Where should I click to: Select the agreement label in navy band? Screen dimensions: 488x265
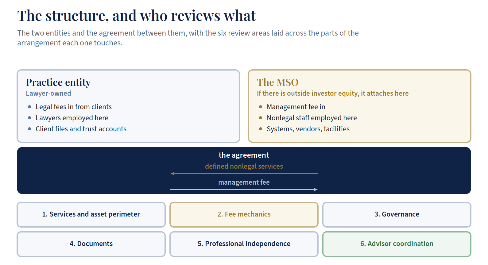tap(244, 155)
